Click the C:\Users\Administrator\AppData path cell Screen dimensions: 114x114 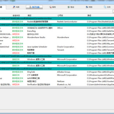pyautogui.click(x=100, y=85)
